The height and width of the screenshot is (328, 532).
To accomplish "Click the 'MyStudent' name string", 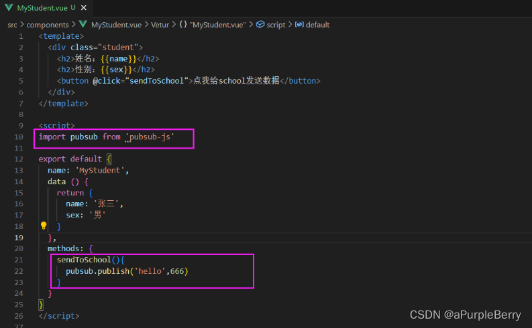I will 100,170.
